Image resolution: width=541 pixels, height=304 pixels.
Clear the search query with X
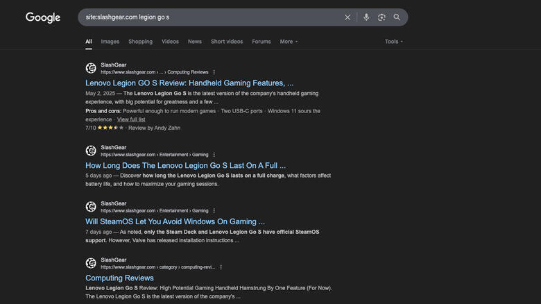(x=347, y=17)
